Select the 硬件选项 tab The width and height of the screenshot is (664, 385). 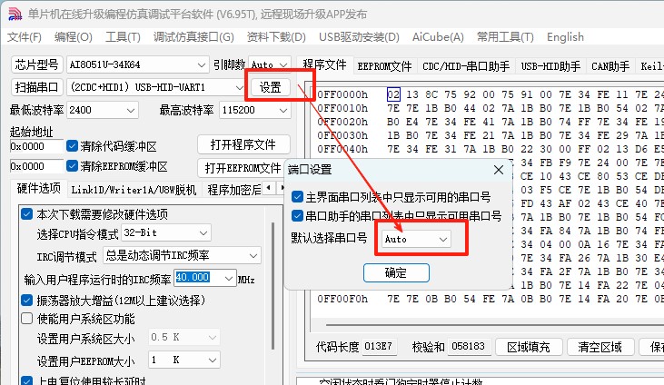pos(38,189)
